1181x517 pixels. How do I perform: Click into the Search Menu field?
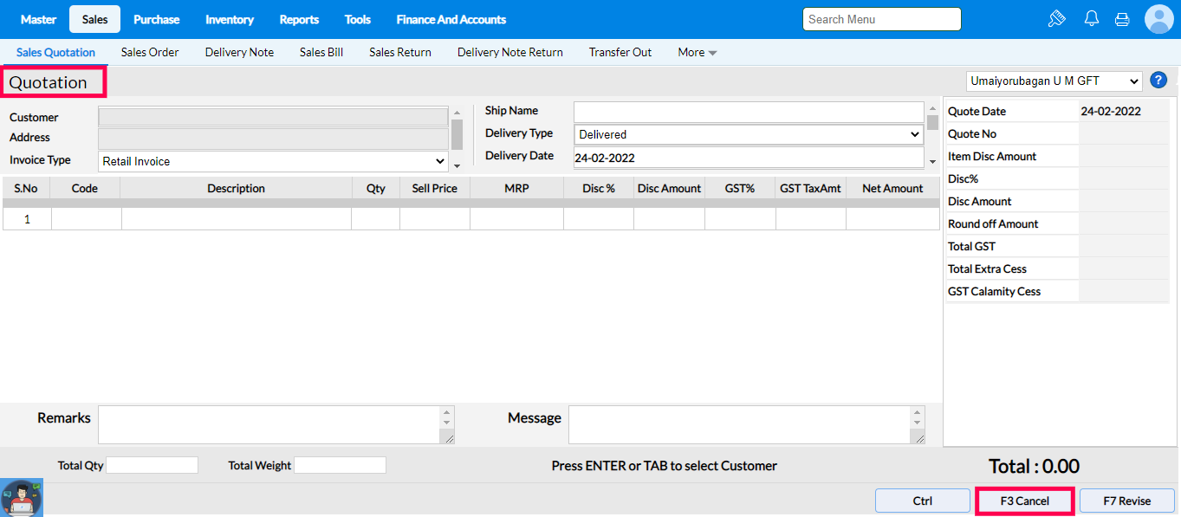click(881, 19)
